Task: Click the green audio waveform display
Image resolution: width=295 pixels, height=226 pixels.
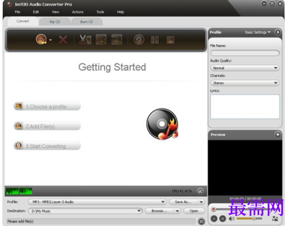Action: point(19,191)
